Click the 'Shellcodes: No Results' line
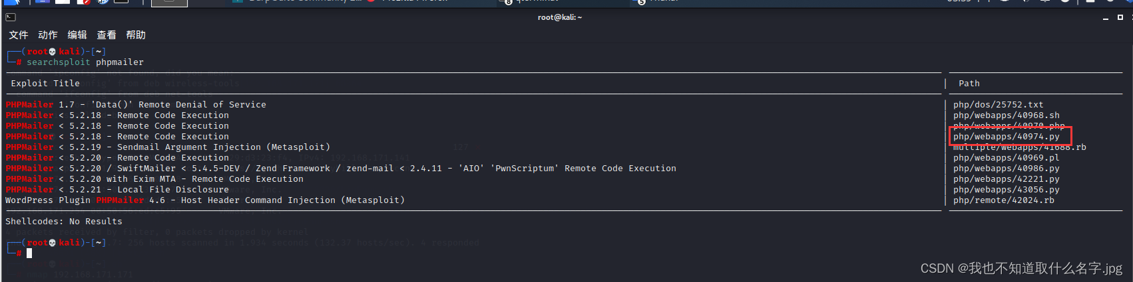Screen dimensions: 1133x282 (64, 222)
